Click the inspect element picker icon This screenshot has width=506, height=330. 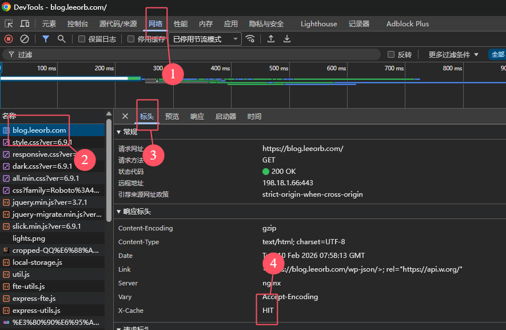[9, 23]
